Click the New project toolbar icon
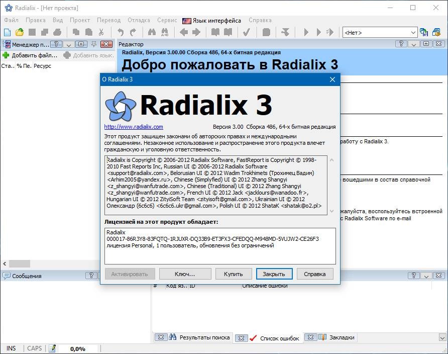 point(7,32)
